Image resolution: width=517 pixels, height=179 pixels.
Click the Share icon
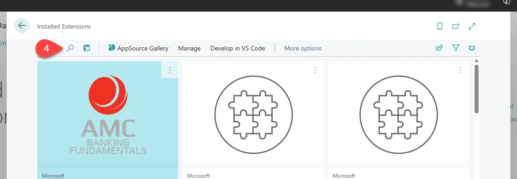click(x=439, y=48)
